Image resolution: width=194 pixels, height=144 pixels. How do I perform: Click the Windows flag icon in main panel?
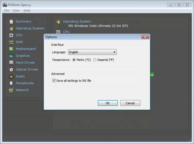[x=58, y=22]
